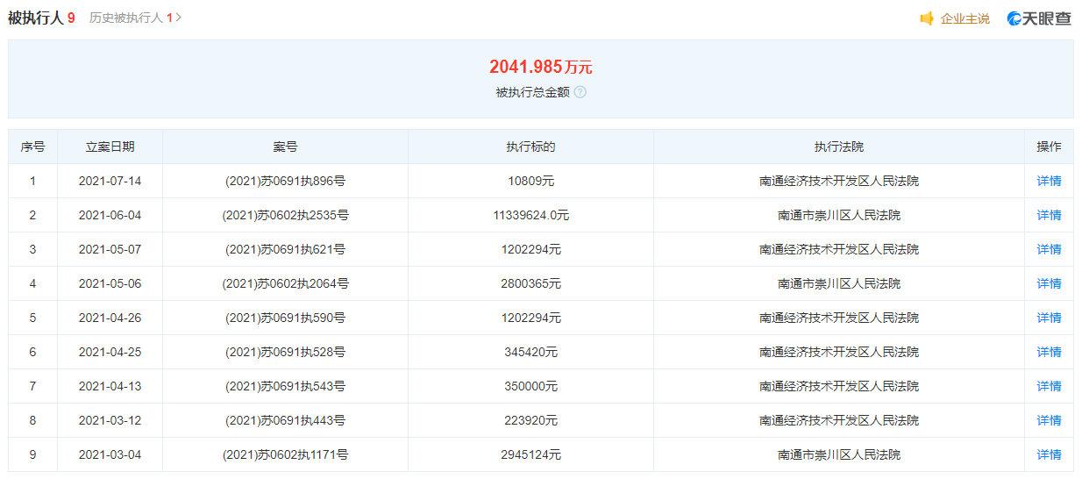Click the amount 350000元

(x=530, y=386)
